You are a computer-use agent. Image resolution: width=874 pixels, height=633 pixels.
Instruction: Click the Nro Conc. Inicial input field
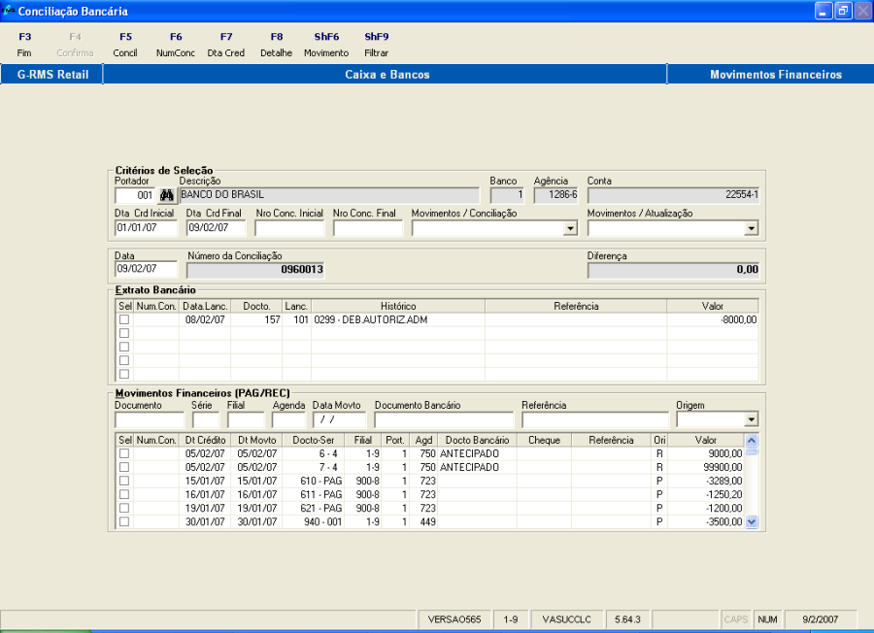click(x=288, y=228)
